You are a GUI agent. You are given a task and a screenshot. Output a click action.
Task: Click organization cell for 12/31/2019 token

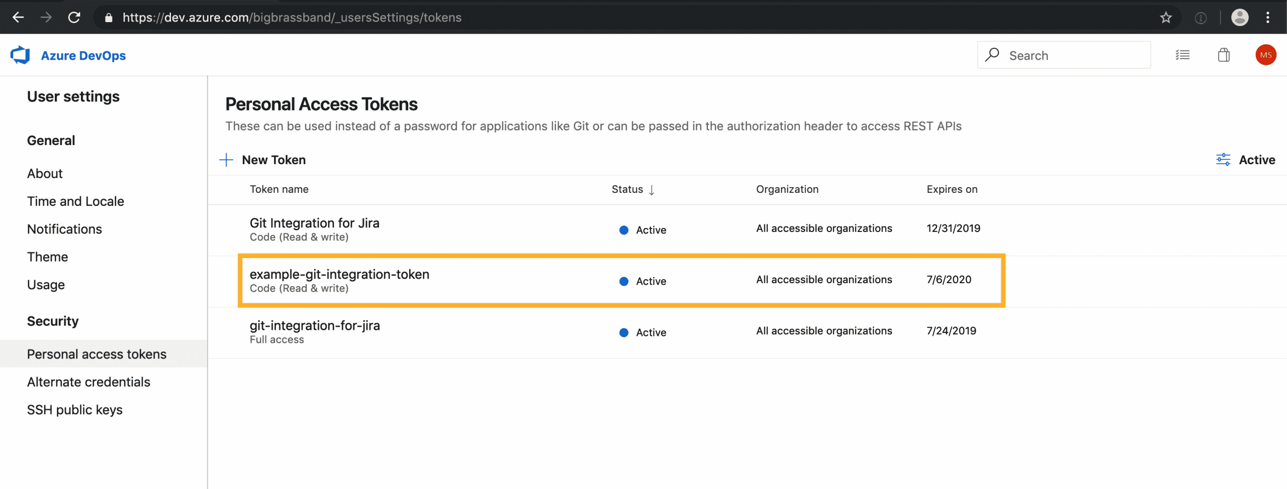pos(824,228)
